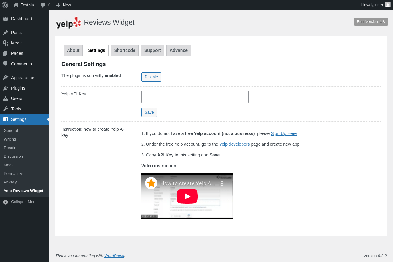Open the Users menu label
393x262 pixels.
click(x=17, y=98)
